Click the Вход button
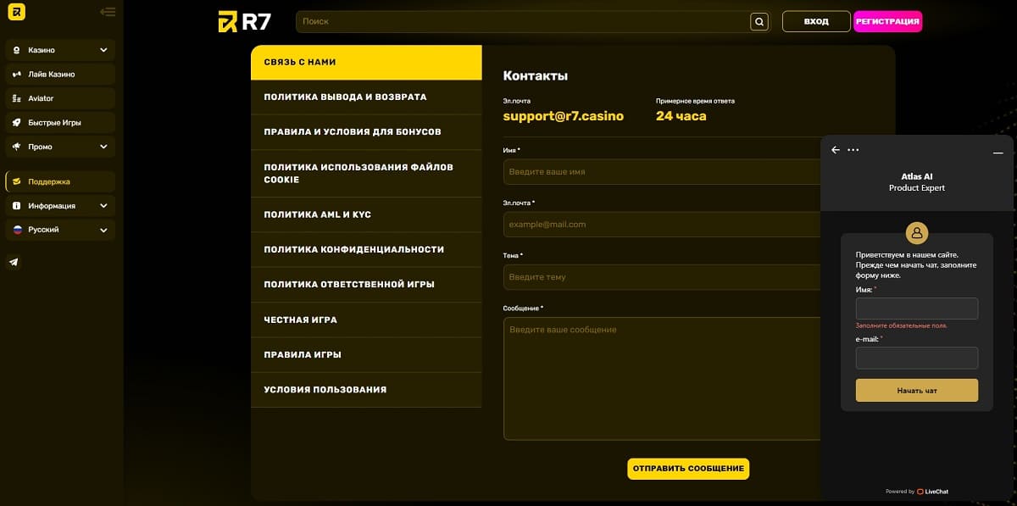The image size is (1017, 506). click(x=816, y=21)
